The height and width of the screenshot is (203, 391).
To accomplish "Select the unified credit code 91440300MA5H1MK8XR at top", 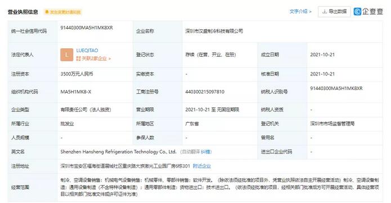I will click(87, 28).
